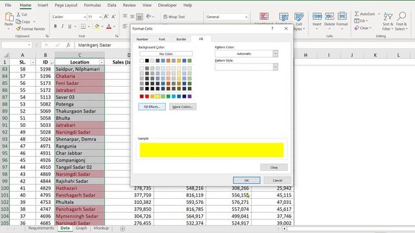Switch to the Number tab in dialog
Image resolution: width=415 pixels, height=233 pixels.
tap(142, 39)
